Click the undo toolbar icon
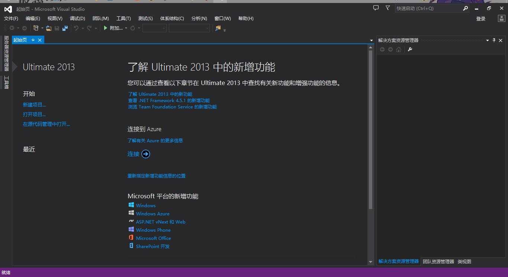The width and height of the screenshot is (508, 277). [76, 28]
